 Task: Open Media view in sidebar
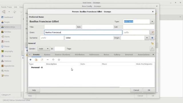click(5, 71)
